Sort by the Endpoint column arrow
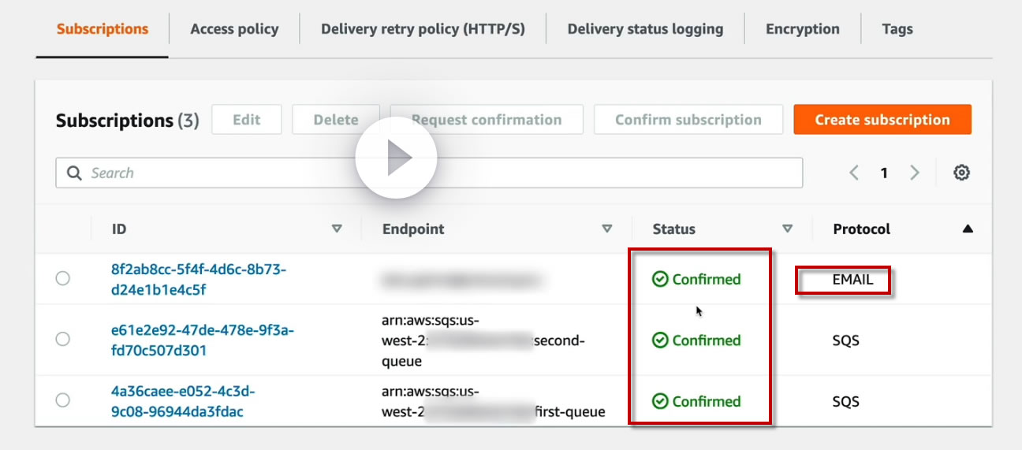 [x=607, y=229]
